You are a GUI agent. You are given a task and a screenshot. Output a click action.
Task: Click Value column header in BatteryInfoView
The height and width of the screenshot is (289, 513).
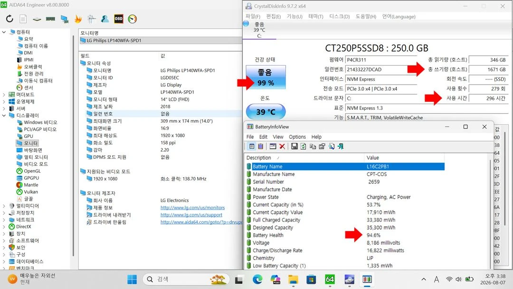(404, 158)
